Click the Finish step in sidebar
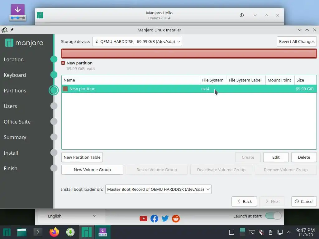This screenshot has height=239, width=319. click(10, 168)
